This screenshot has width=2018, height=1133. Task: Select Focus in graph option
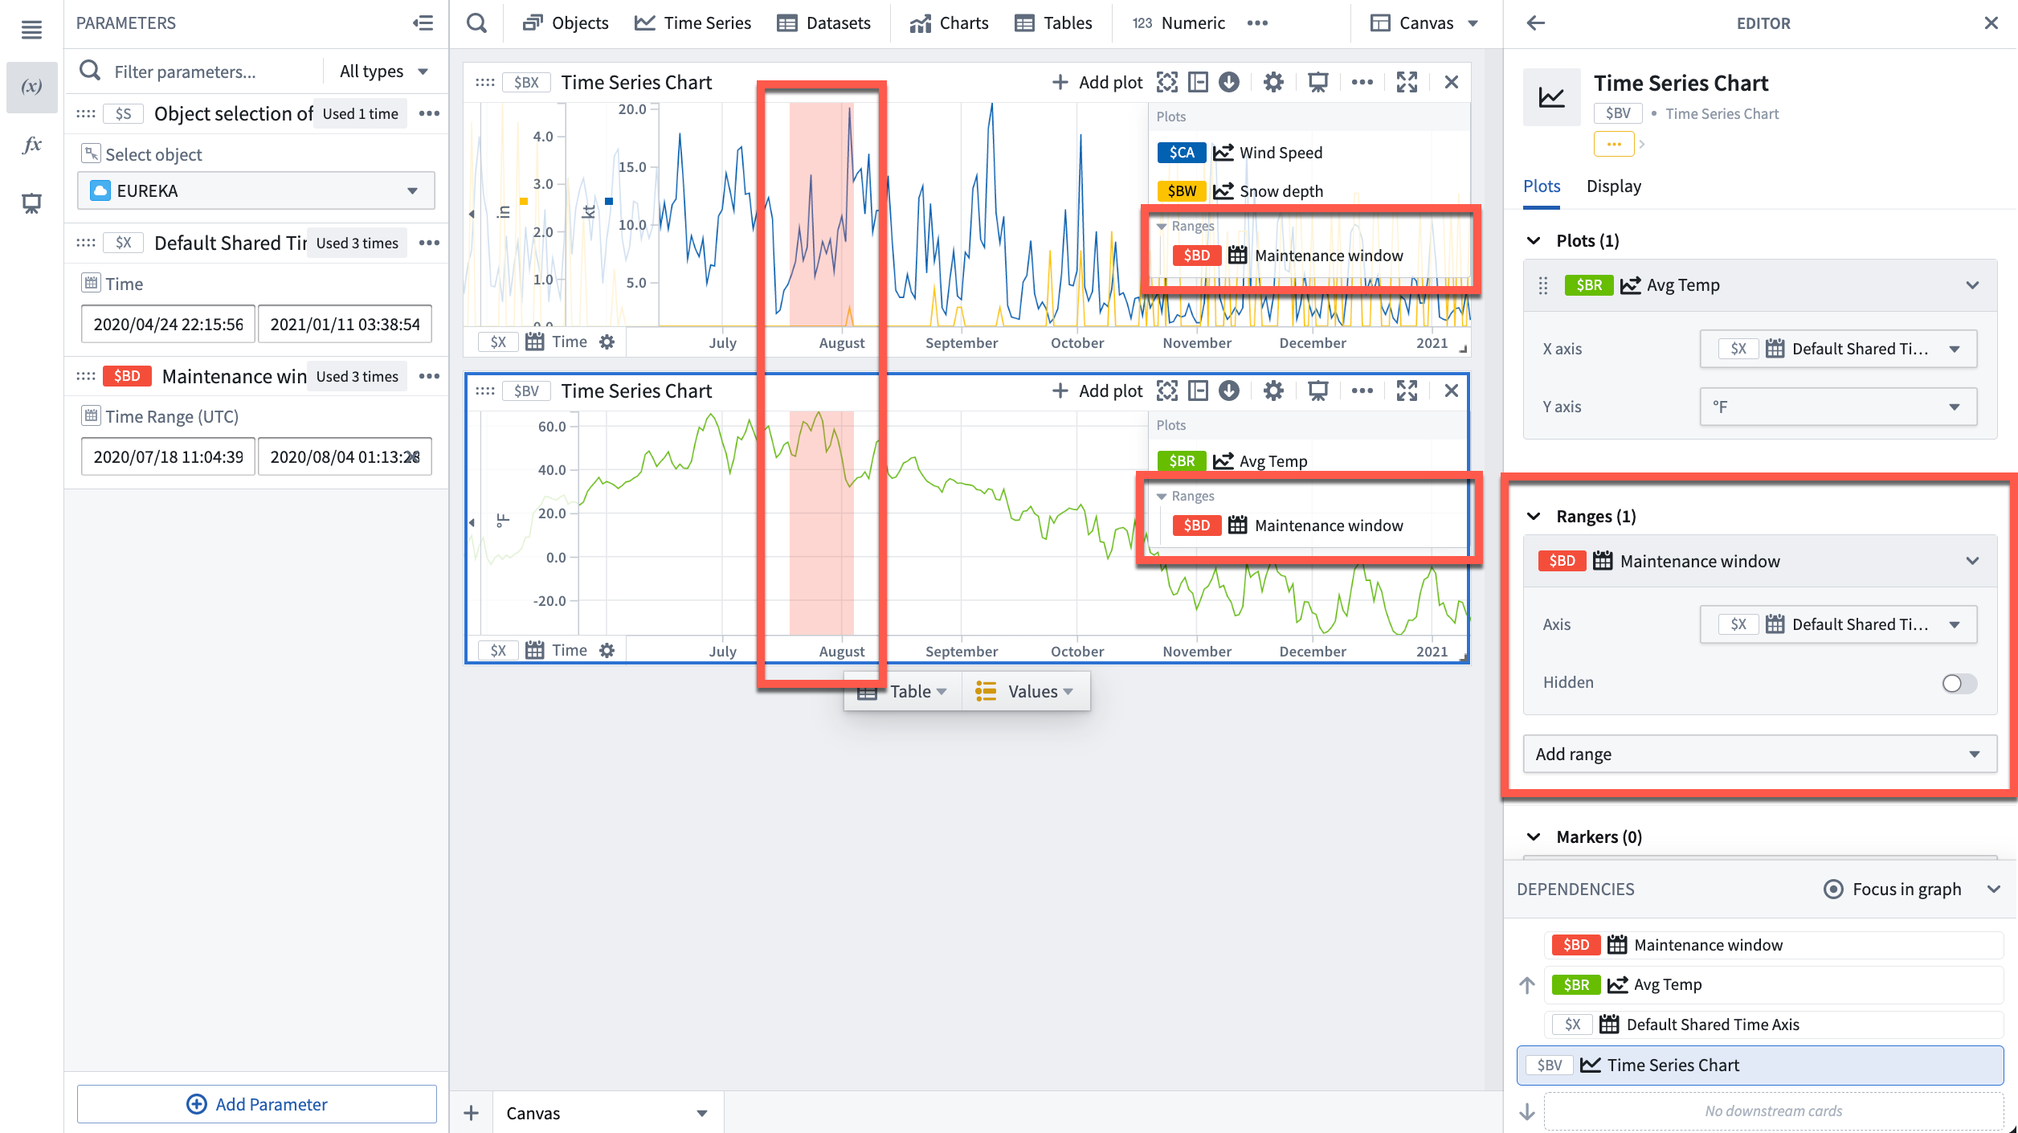pyautogui.click(x=1893, y=889)
